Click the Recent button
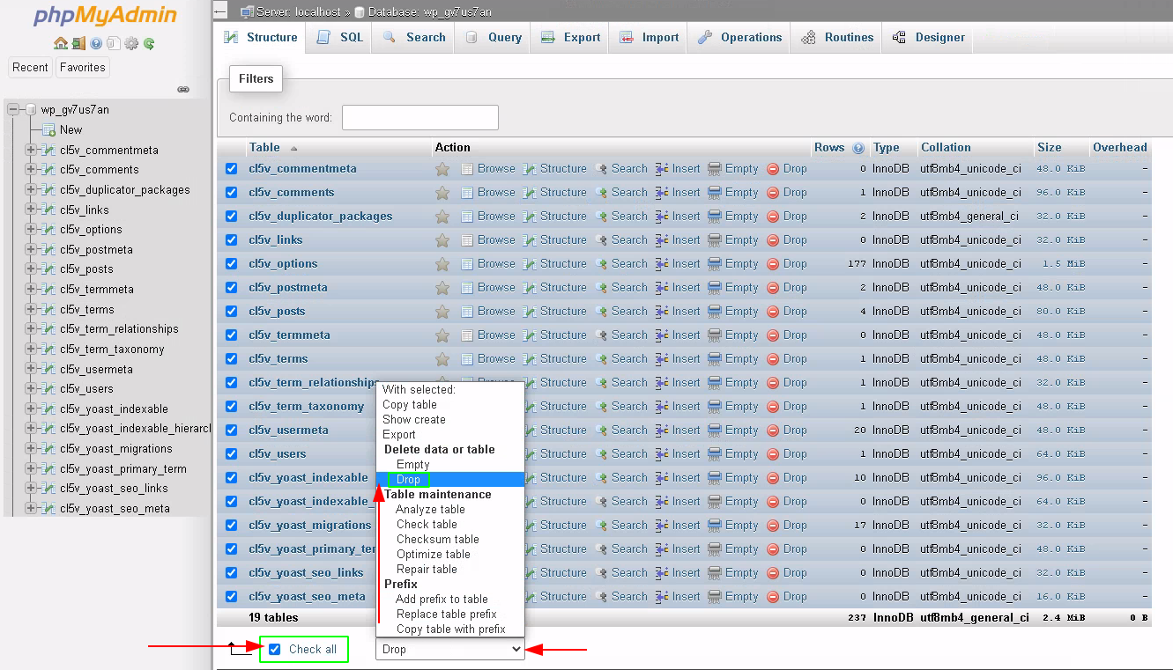This screenshot has height=670, width=1173. point(31,68)
